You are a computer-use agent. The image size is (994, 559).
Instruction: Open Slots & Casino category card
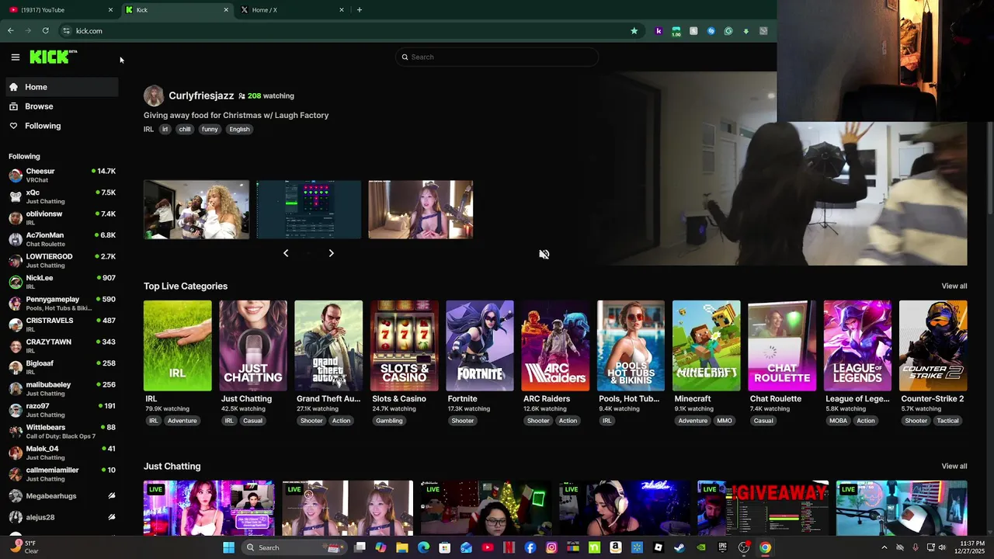pyautogui.click(x=404, y=345)
